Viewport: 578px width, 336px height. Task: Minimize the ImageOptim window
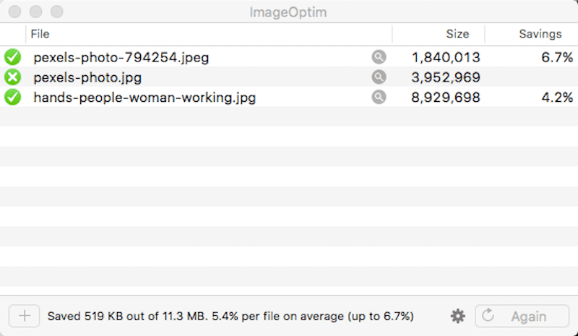pos(35,12)
